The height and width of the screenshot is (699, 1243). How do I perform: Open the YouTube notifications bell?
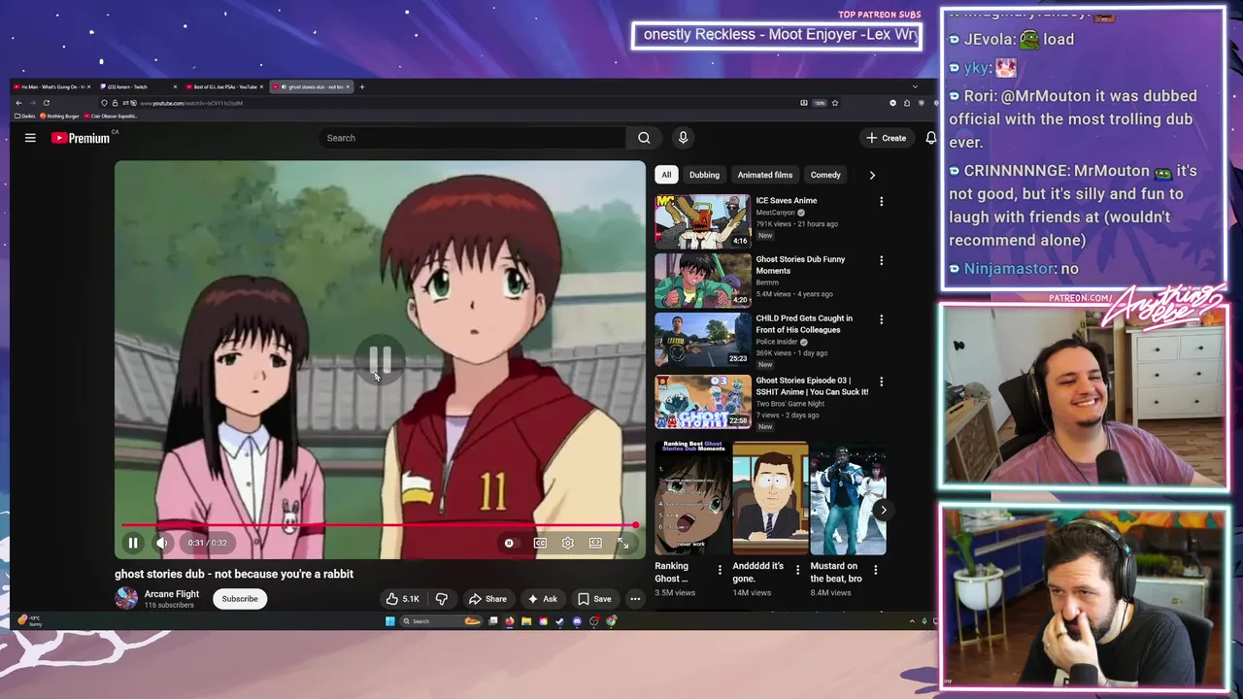(930, 138)
